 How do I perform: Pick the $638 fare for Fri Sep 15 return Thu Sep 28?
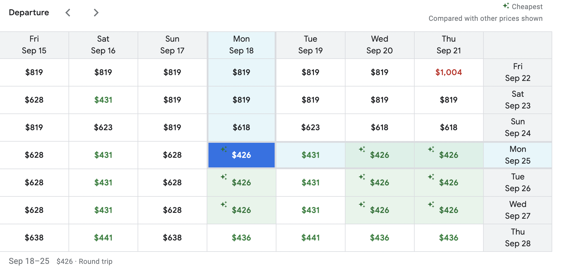[x=34, y=237]
